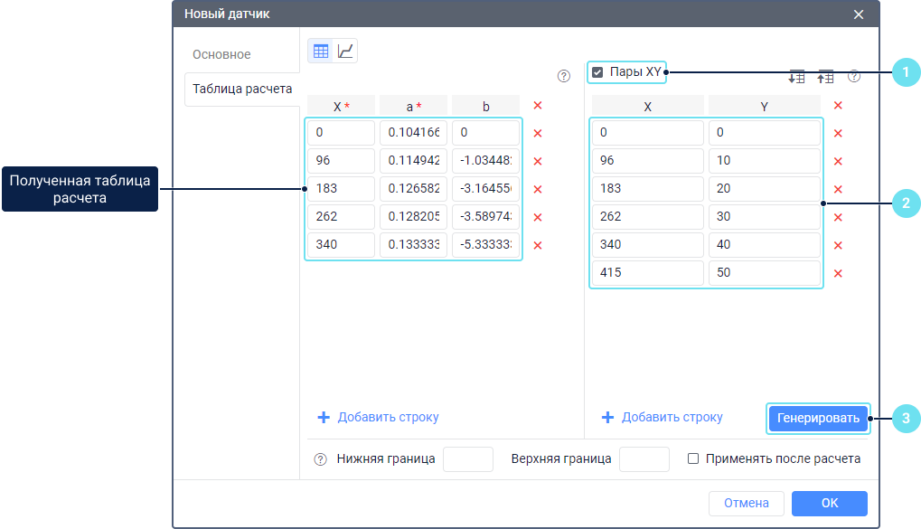Delete XY pair row with Y 50
Screen dimensions: 921x529
tap(838, 273)
